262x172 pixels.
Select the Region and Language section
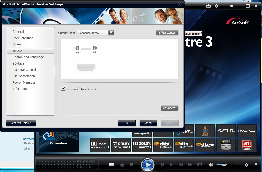[x=28, y=57]
